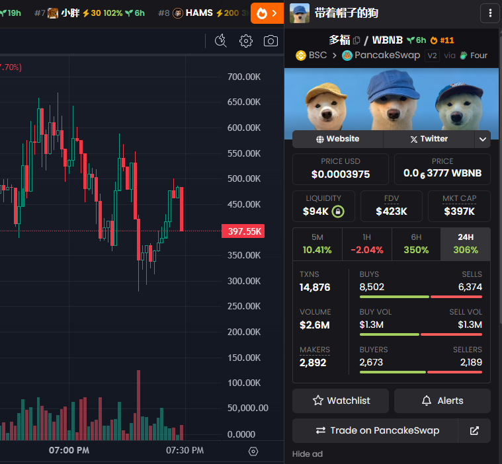This screenshot has width=502, height=464.
Task: Open the three-dot options menu
Action: click(x=490, y=13)
